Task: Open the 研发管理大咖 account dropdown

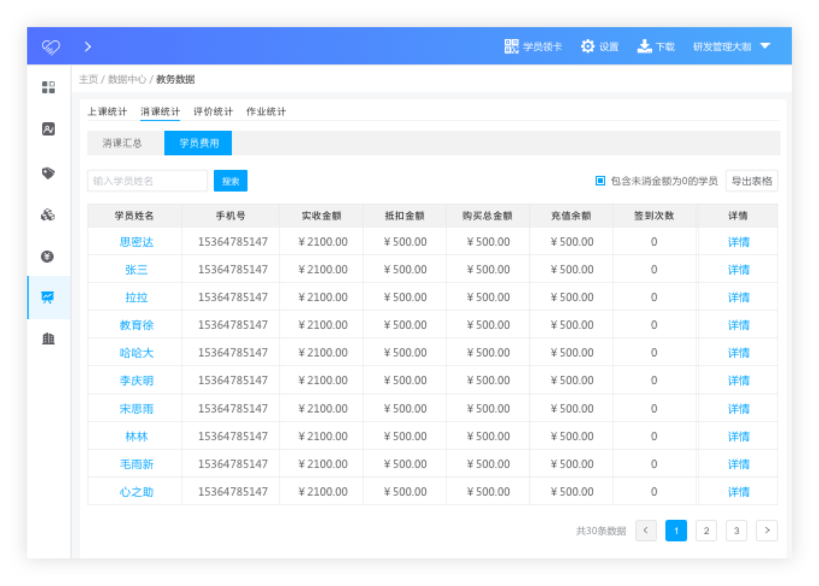Action: coord(732,46)
